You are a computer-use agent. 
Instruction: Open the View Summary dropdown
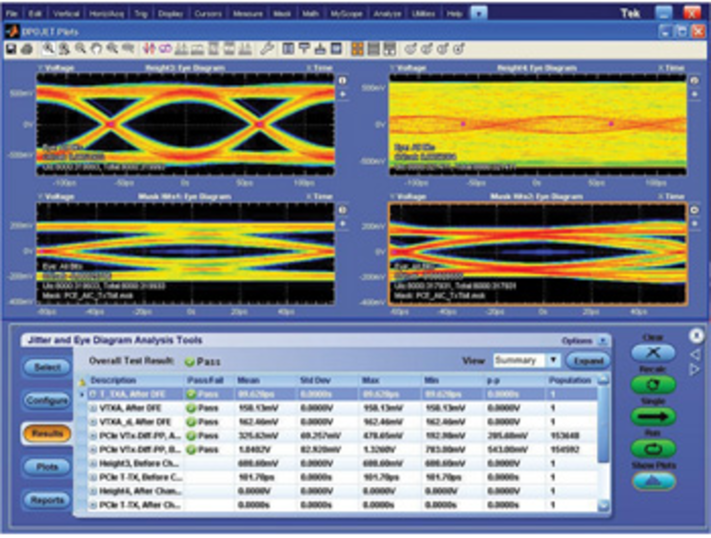(553, 360)
